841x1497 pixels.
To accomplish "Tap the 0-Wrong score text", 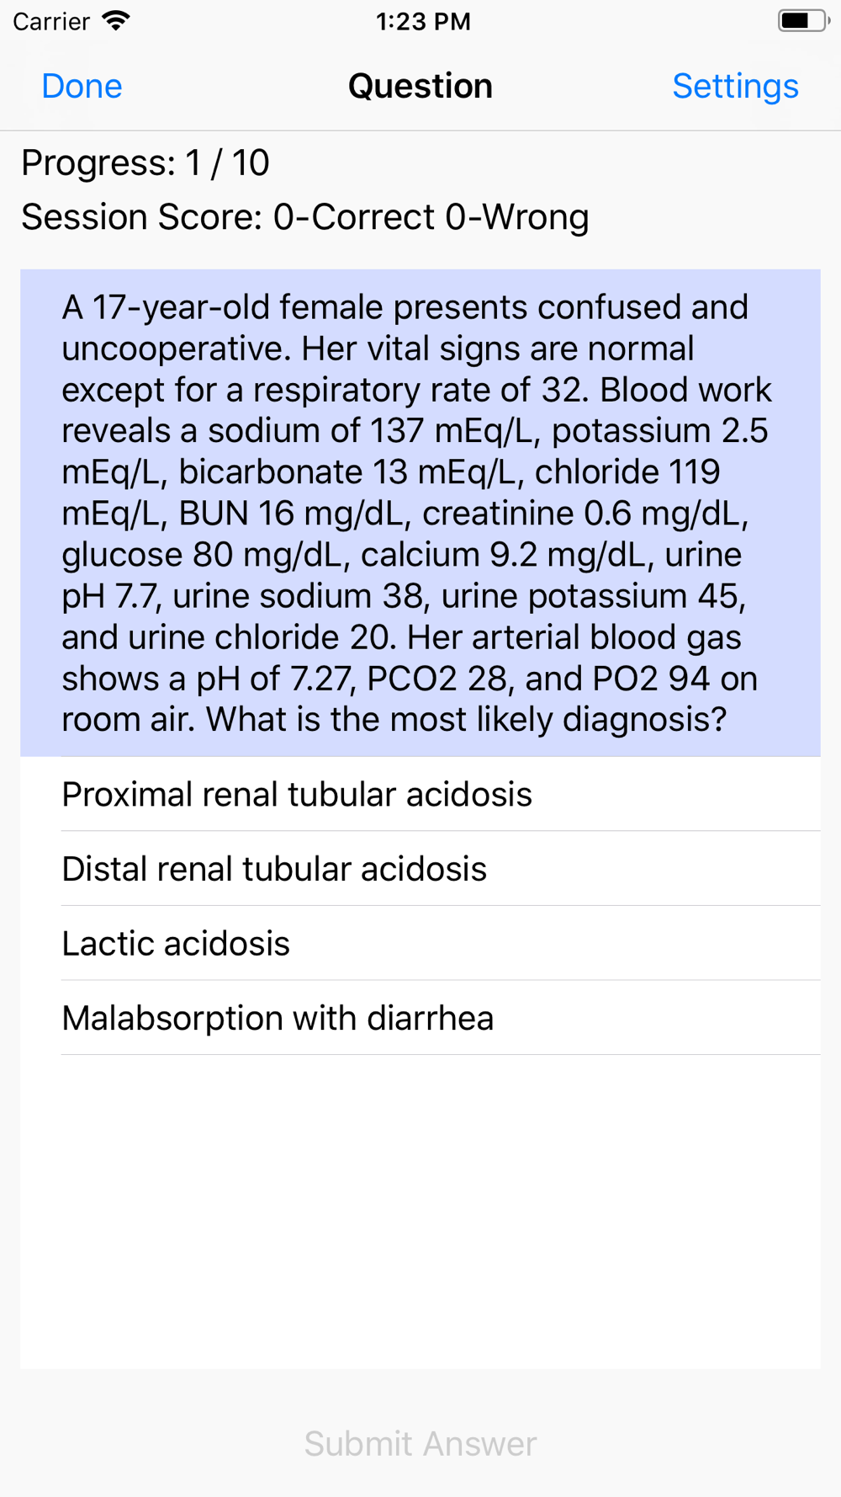I will pos(517,217).
